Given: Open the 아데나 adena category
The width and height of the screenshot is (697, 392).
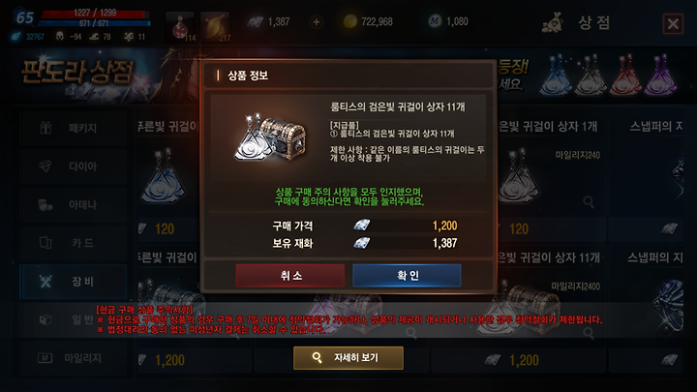Looking at the screenshot, I should point(74,204).
